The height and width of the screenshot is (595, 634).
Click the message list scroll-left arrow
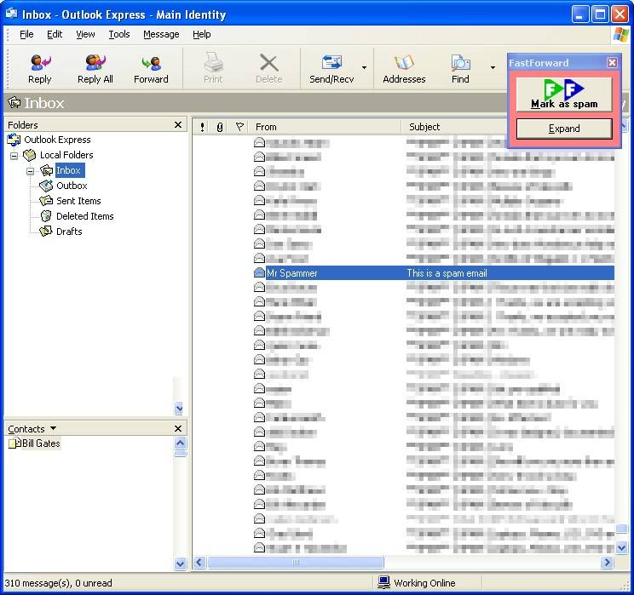(200, 563)
